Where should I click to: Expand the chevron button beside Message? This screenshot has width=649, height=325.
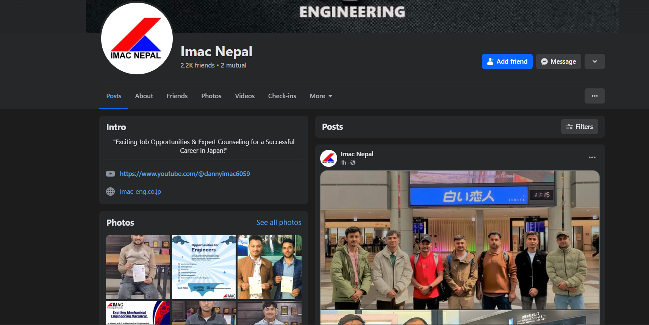coord(594,61)
